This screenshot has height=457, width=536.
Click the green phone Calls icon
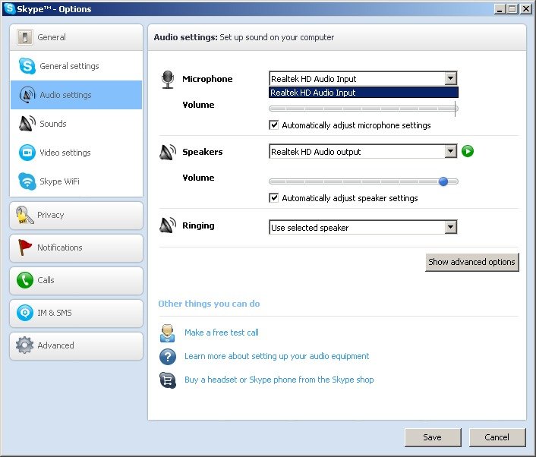click(x=25, y=280)
